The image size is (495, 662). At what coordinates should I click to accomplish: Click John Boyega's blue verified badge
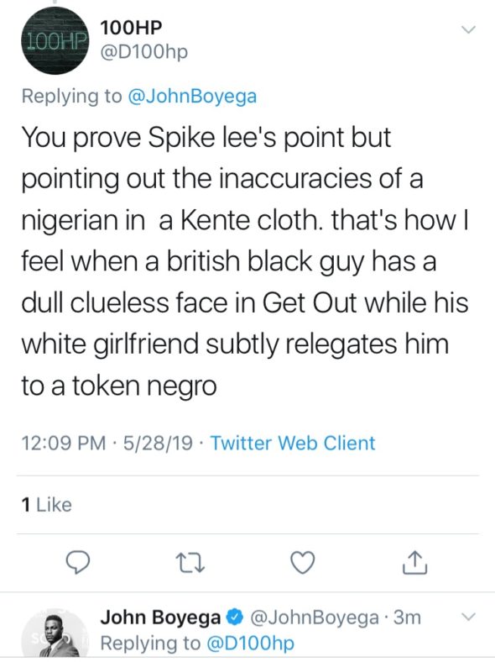235,617
